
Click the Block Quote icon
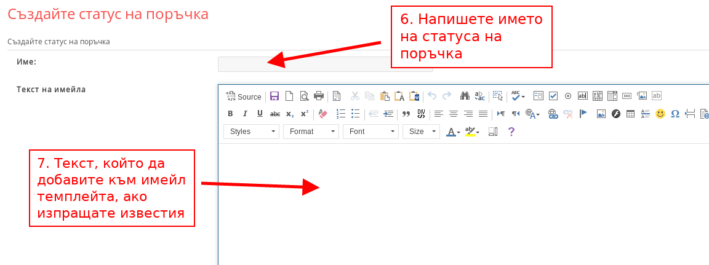406,114
